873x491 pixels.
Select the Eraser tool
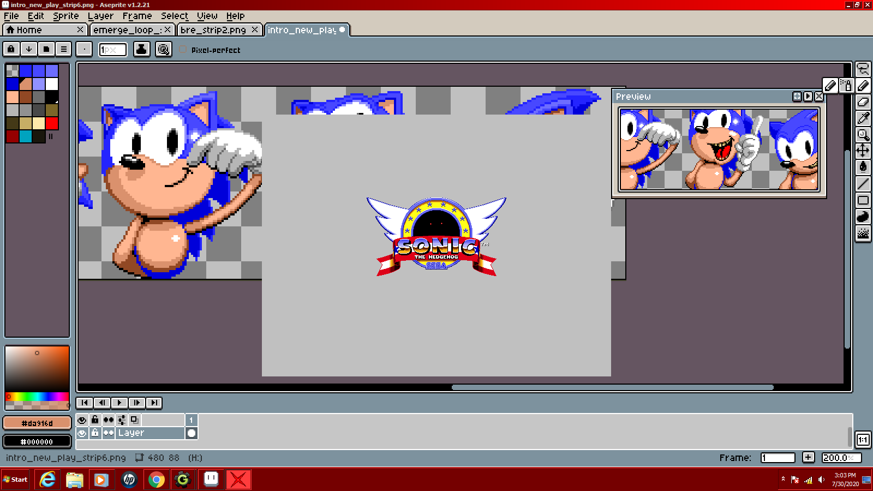click(x=863, y=102)
